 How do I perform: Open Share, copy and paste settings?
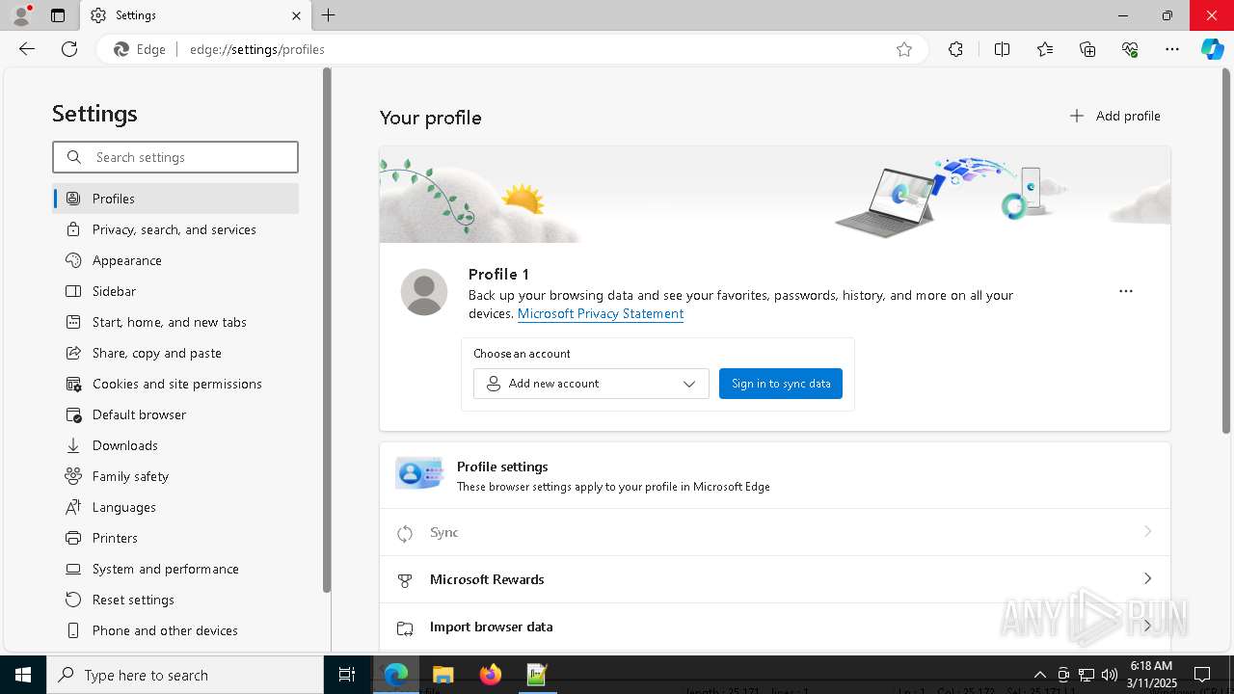[x=175, y=353]
